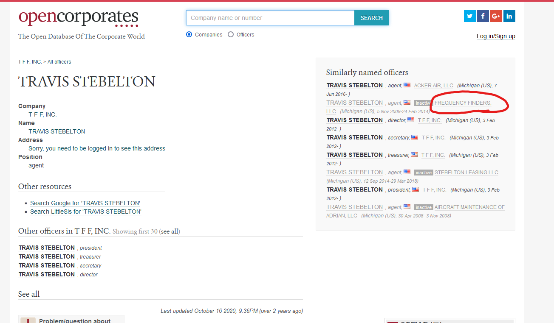Open TRAVIS STEBELTON treasurer in other officers list
This screenshot has width=554, height=323.
coord(47,256)
